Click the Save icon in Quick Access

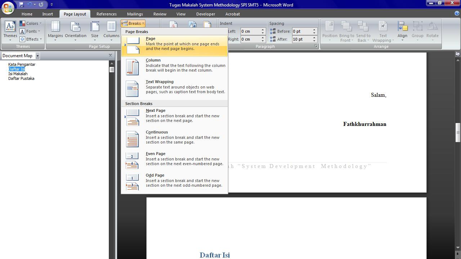click(x=21, y=5)
